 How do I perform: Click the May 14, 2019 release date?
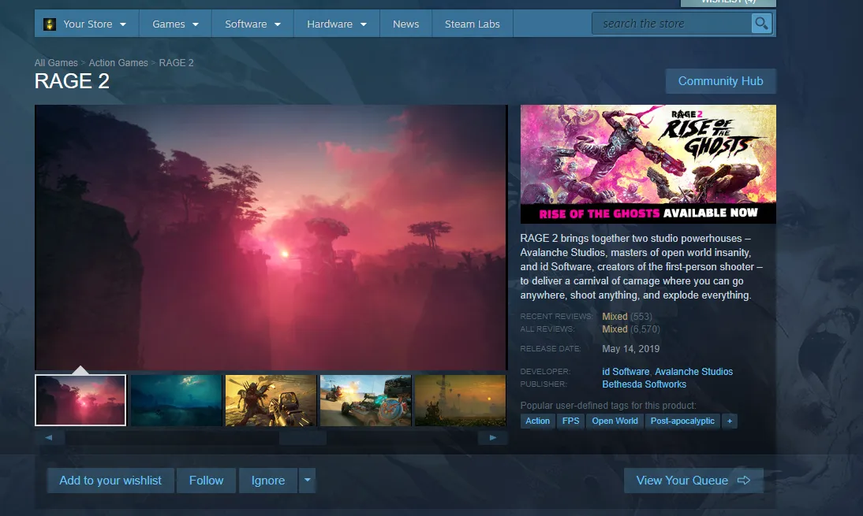(x=631, y=349)
